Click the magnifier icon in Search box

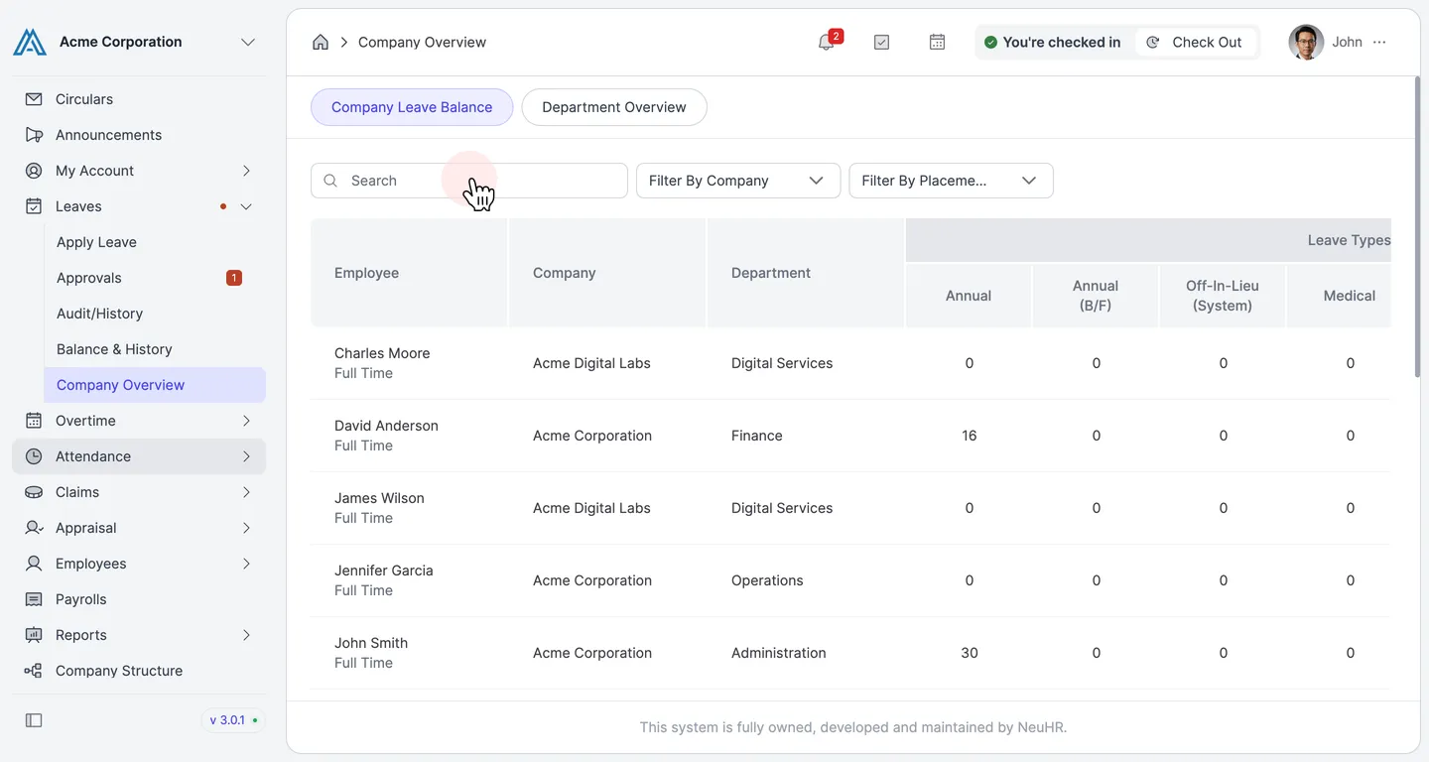(x=331, y=181)
